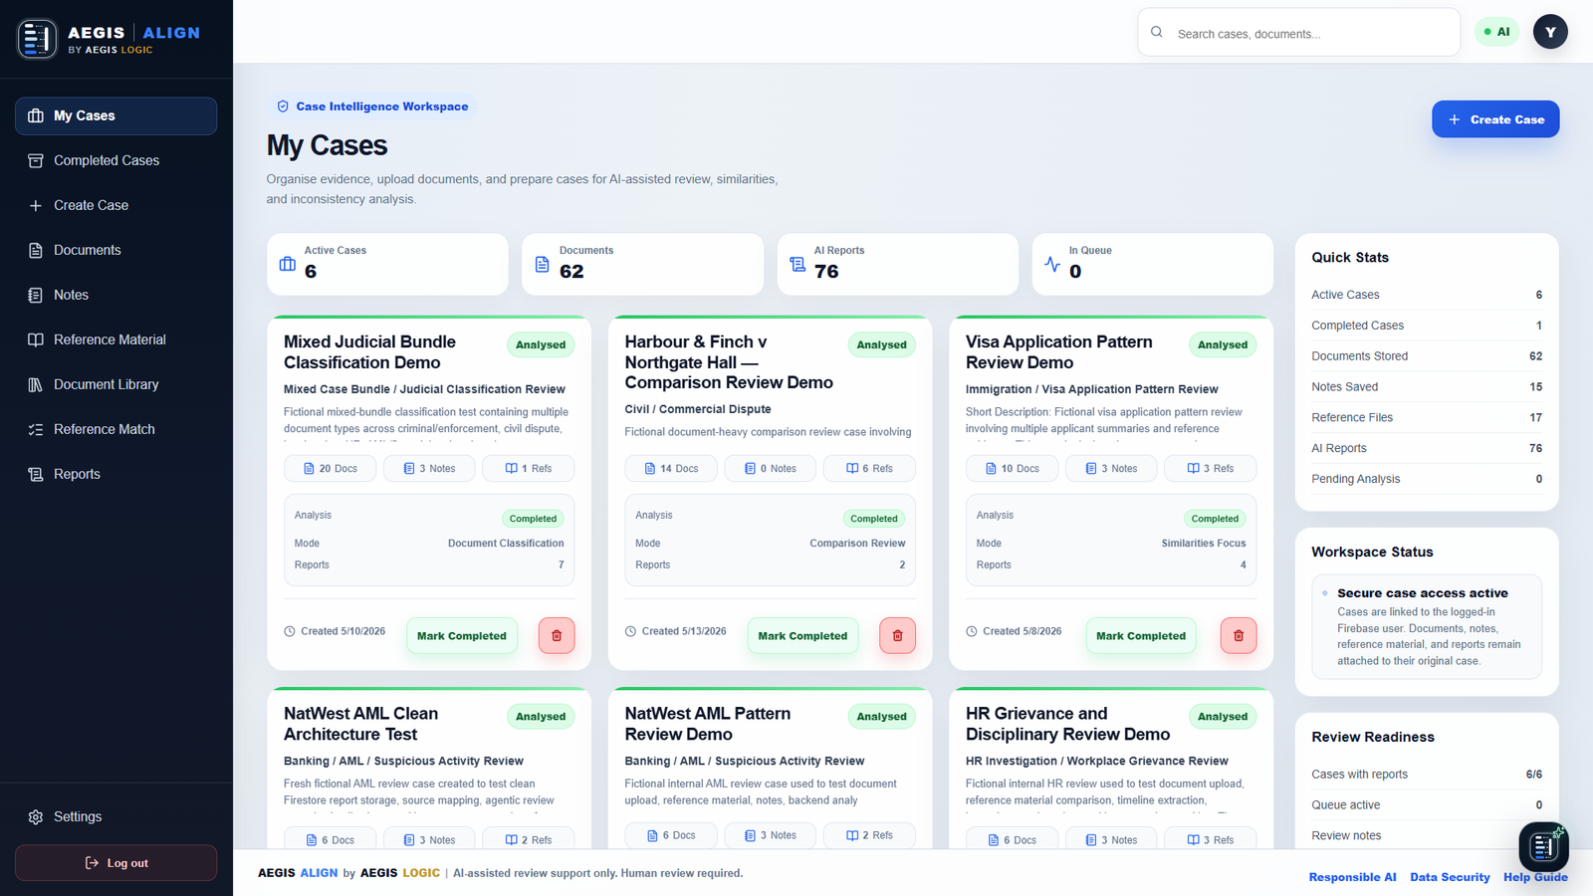Open 6 Docs of NatWest AML Pattern Review
Image resolution: width=1593 pixels, height=896 pixels.
(x=671, y=835)
